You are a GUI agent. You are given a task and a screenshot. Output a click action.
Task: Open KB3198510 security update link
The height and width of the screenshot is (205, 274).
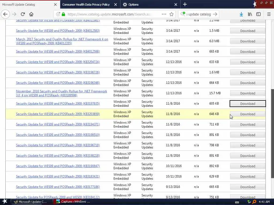pyautogui.click(x=58, y=135)
